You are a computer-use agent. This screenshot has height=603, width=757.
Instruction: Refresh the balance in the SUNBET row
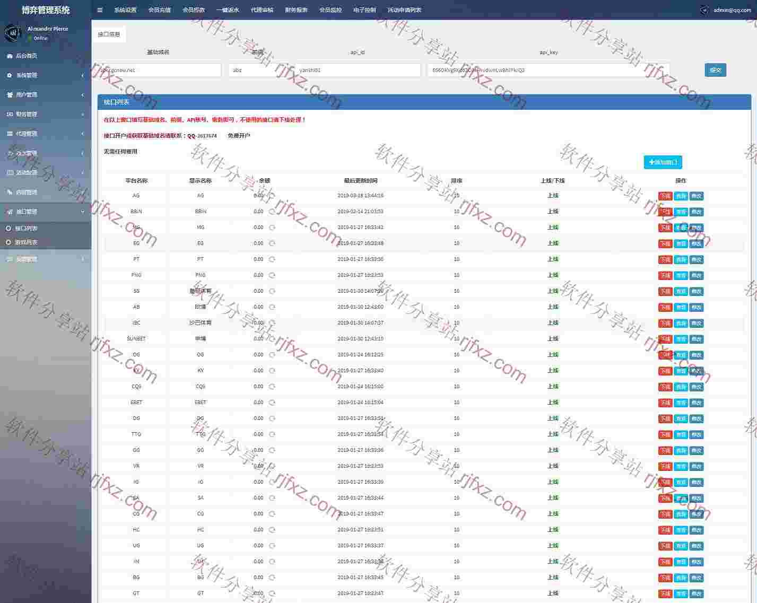[272, 339]
